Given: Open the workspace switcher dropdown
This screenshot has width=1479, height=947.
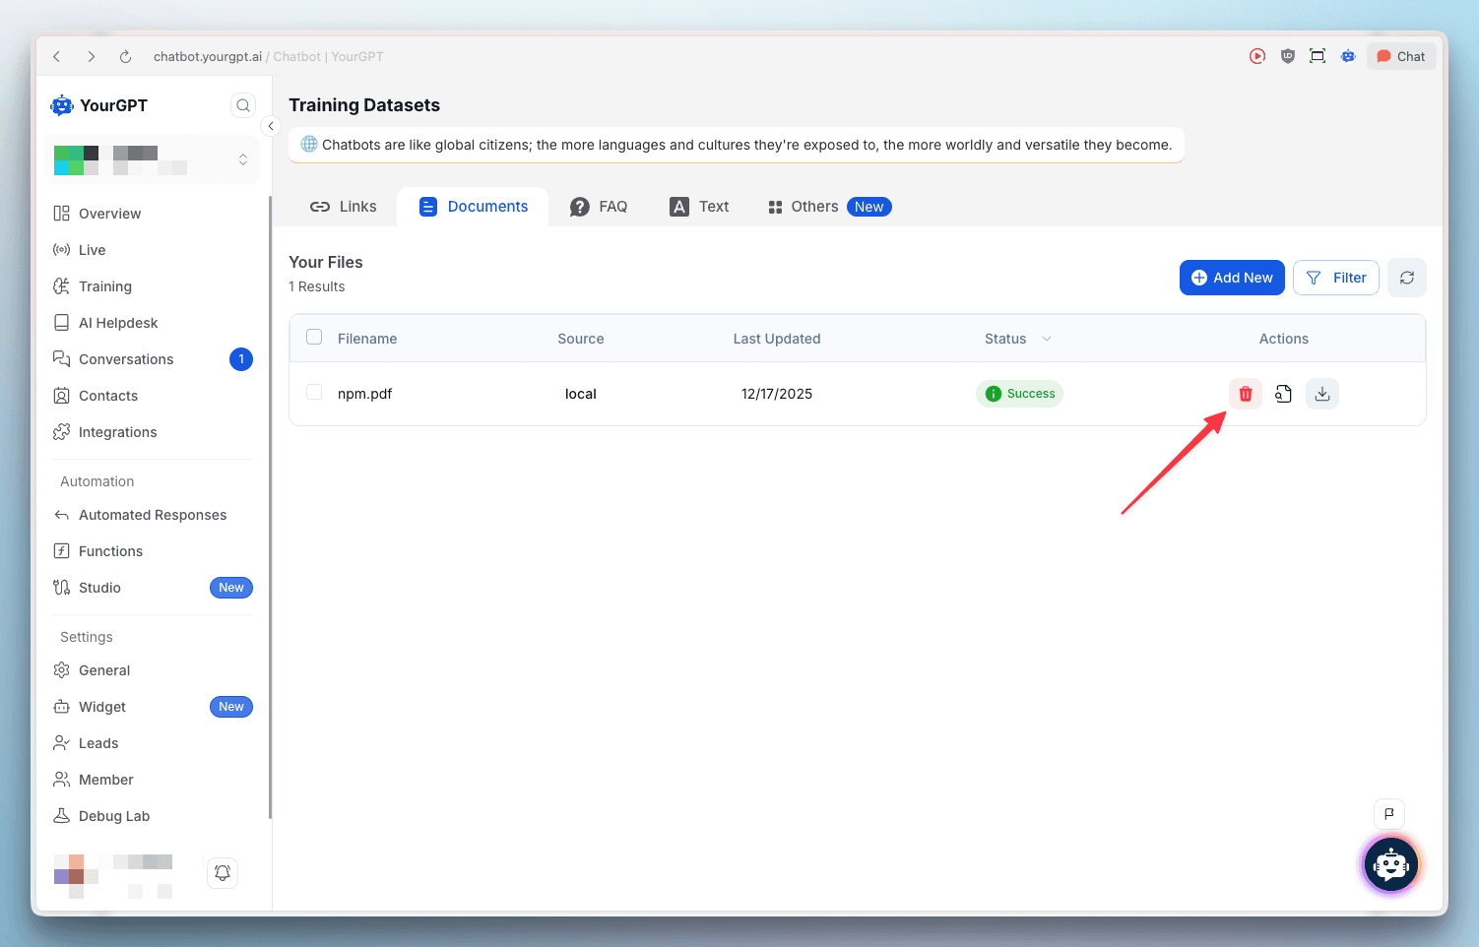Looking at the screenshot, I should pos(242,159).
